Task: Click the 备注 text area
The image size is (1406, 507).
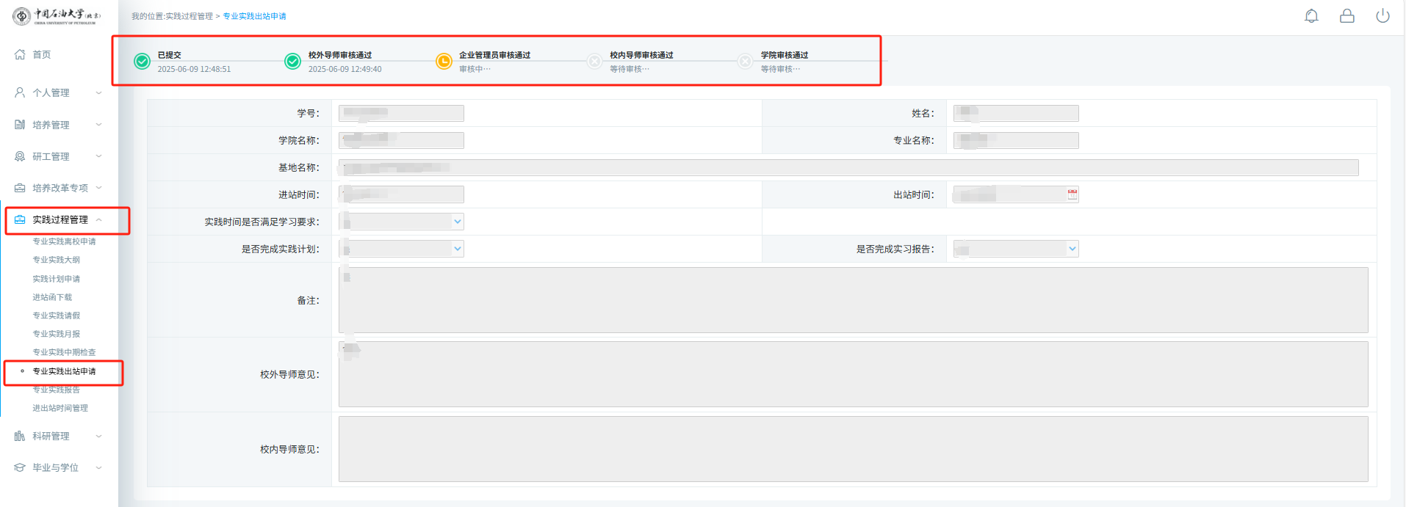Action: [852, 300]
